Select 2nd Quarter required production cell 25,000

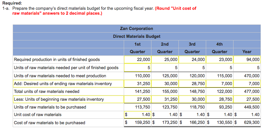coord(165,60)
